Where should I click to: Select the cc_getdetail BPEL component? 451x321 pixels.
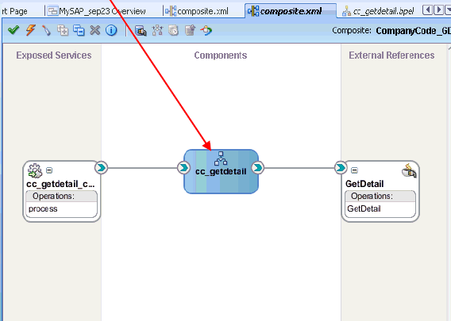click(221, 171)
